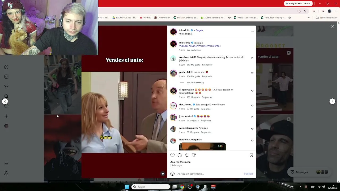Open the three-dot post options menu
Viewport: 340px width, 191px height.
tap(252, 32)
